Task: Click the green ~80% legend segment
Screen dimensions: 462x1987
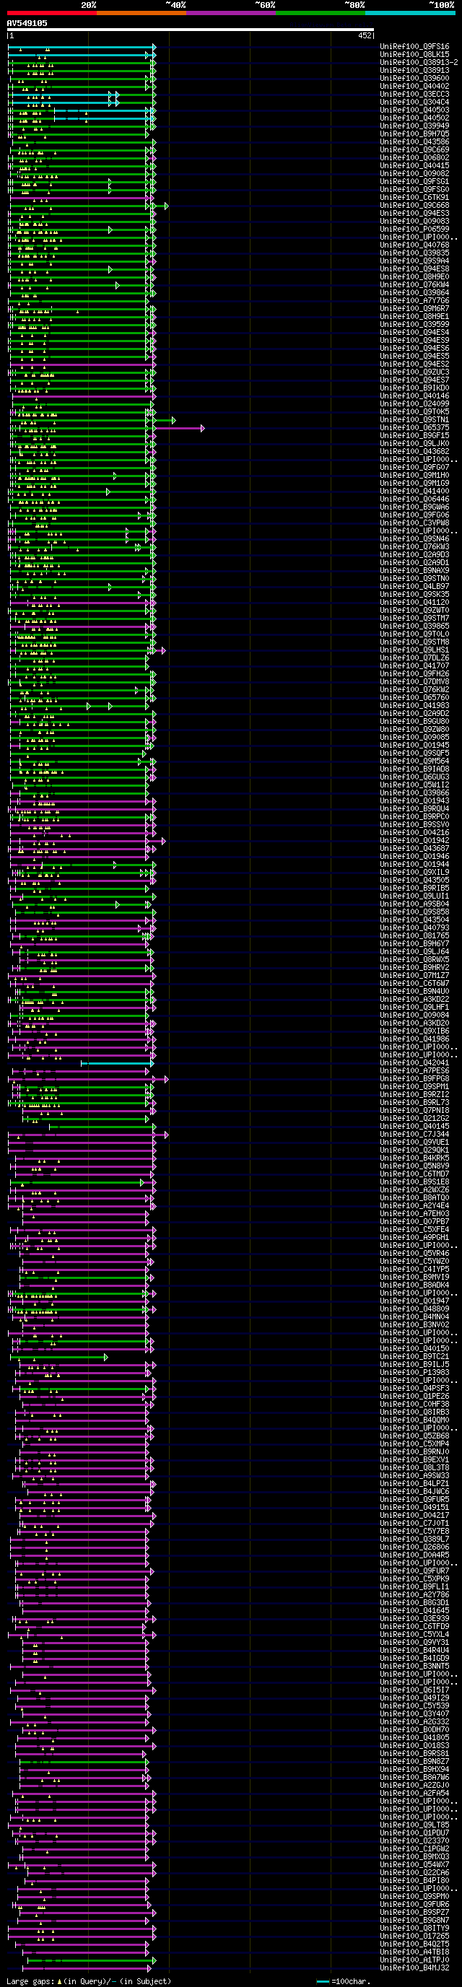Action: pos(320,13)
